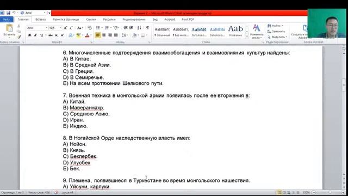Open word count Число слов status

pyautogui.click(x=39, y=192)
